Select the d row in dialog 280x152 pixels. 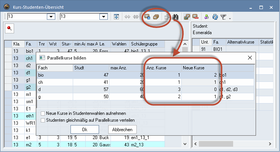[146, 89]
